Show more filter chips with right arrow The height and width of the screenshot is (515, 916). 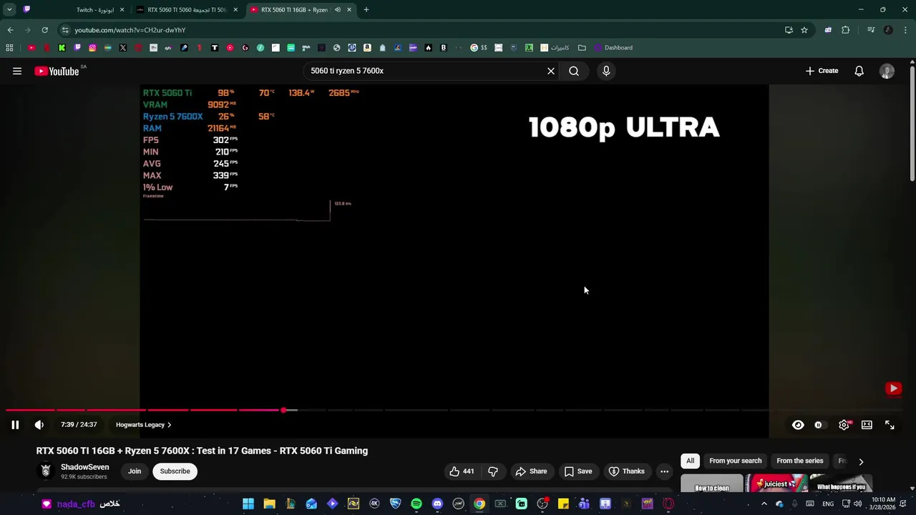[861, 461]
